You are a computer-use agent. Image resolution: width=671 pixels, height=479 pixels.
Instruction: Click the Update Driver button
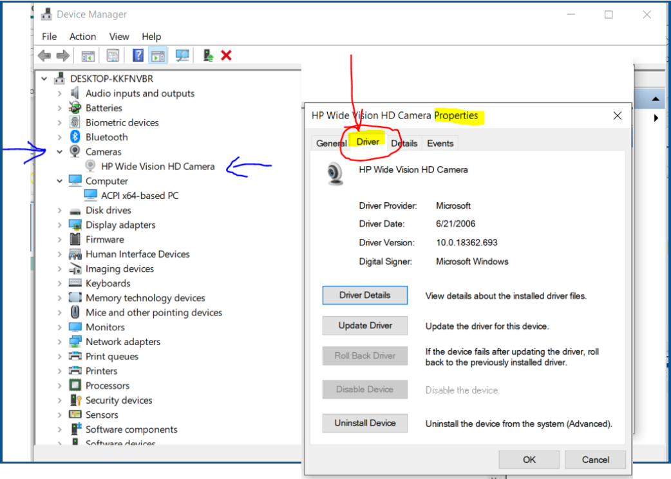pos(364,326)
